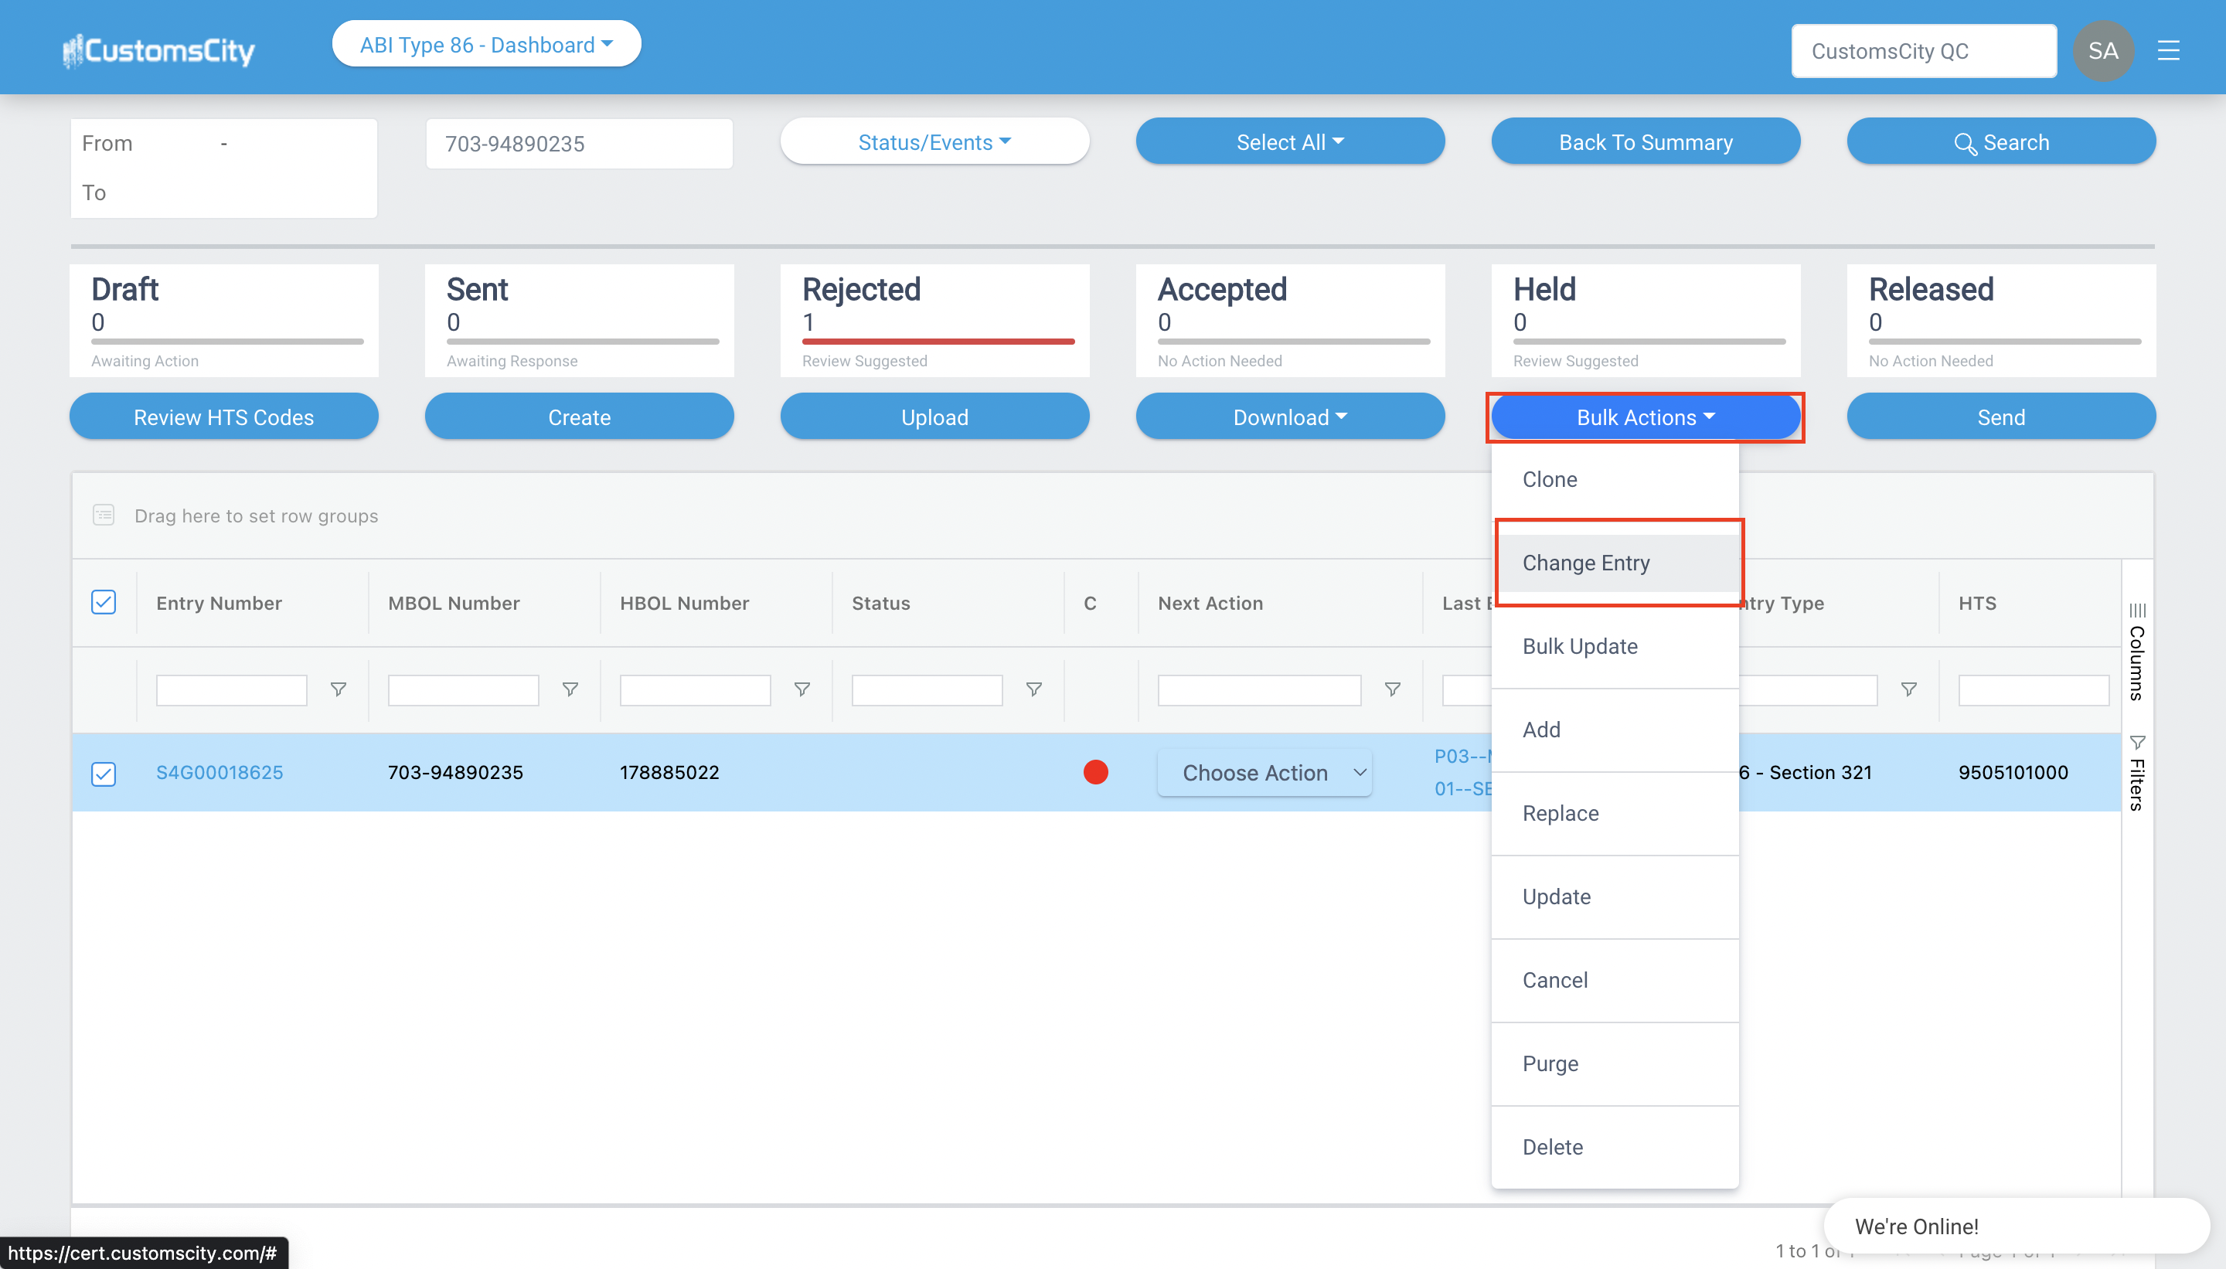Choose Add from the menu
This screenshot has width=2226, height=1269.
(x=1615, y=730)
